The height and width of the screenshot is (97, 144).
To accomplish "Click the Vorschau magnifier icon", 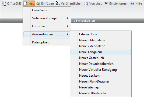I will click(86, 4).
